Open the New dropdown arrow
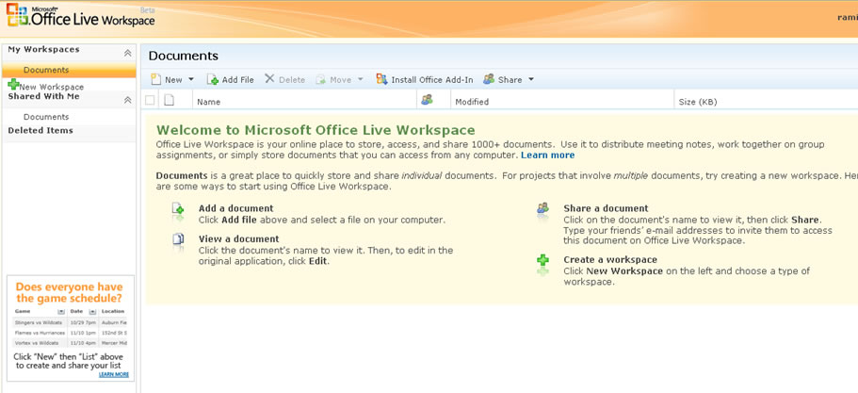The image size is (858, 393). [191, 79]
